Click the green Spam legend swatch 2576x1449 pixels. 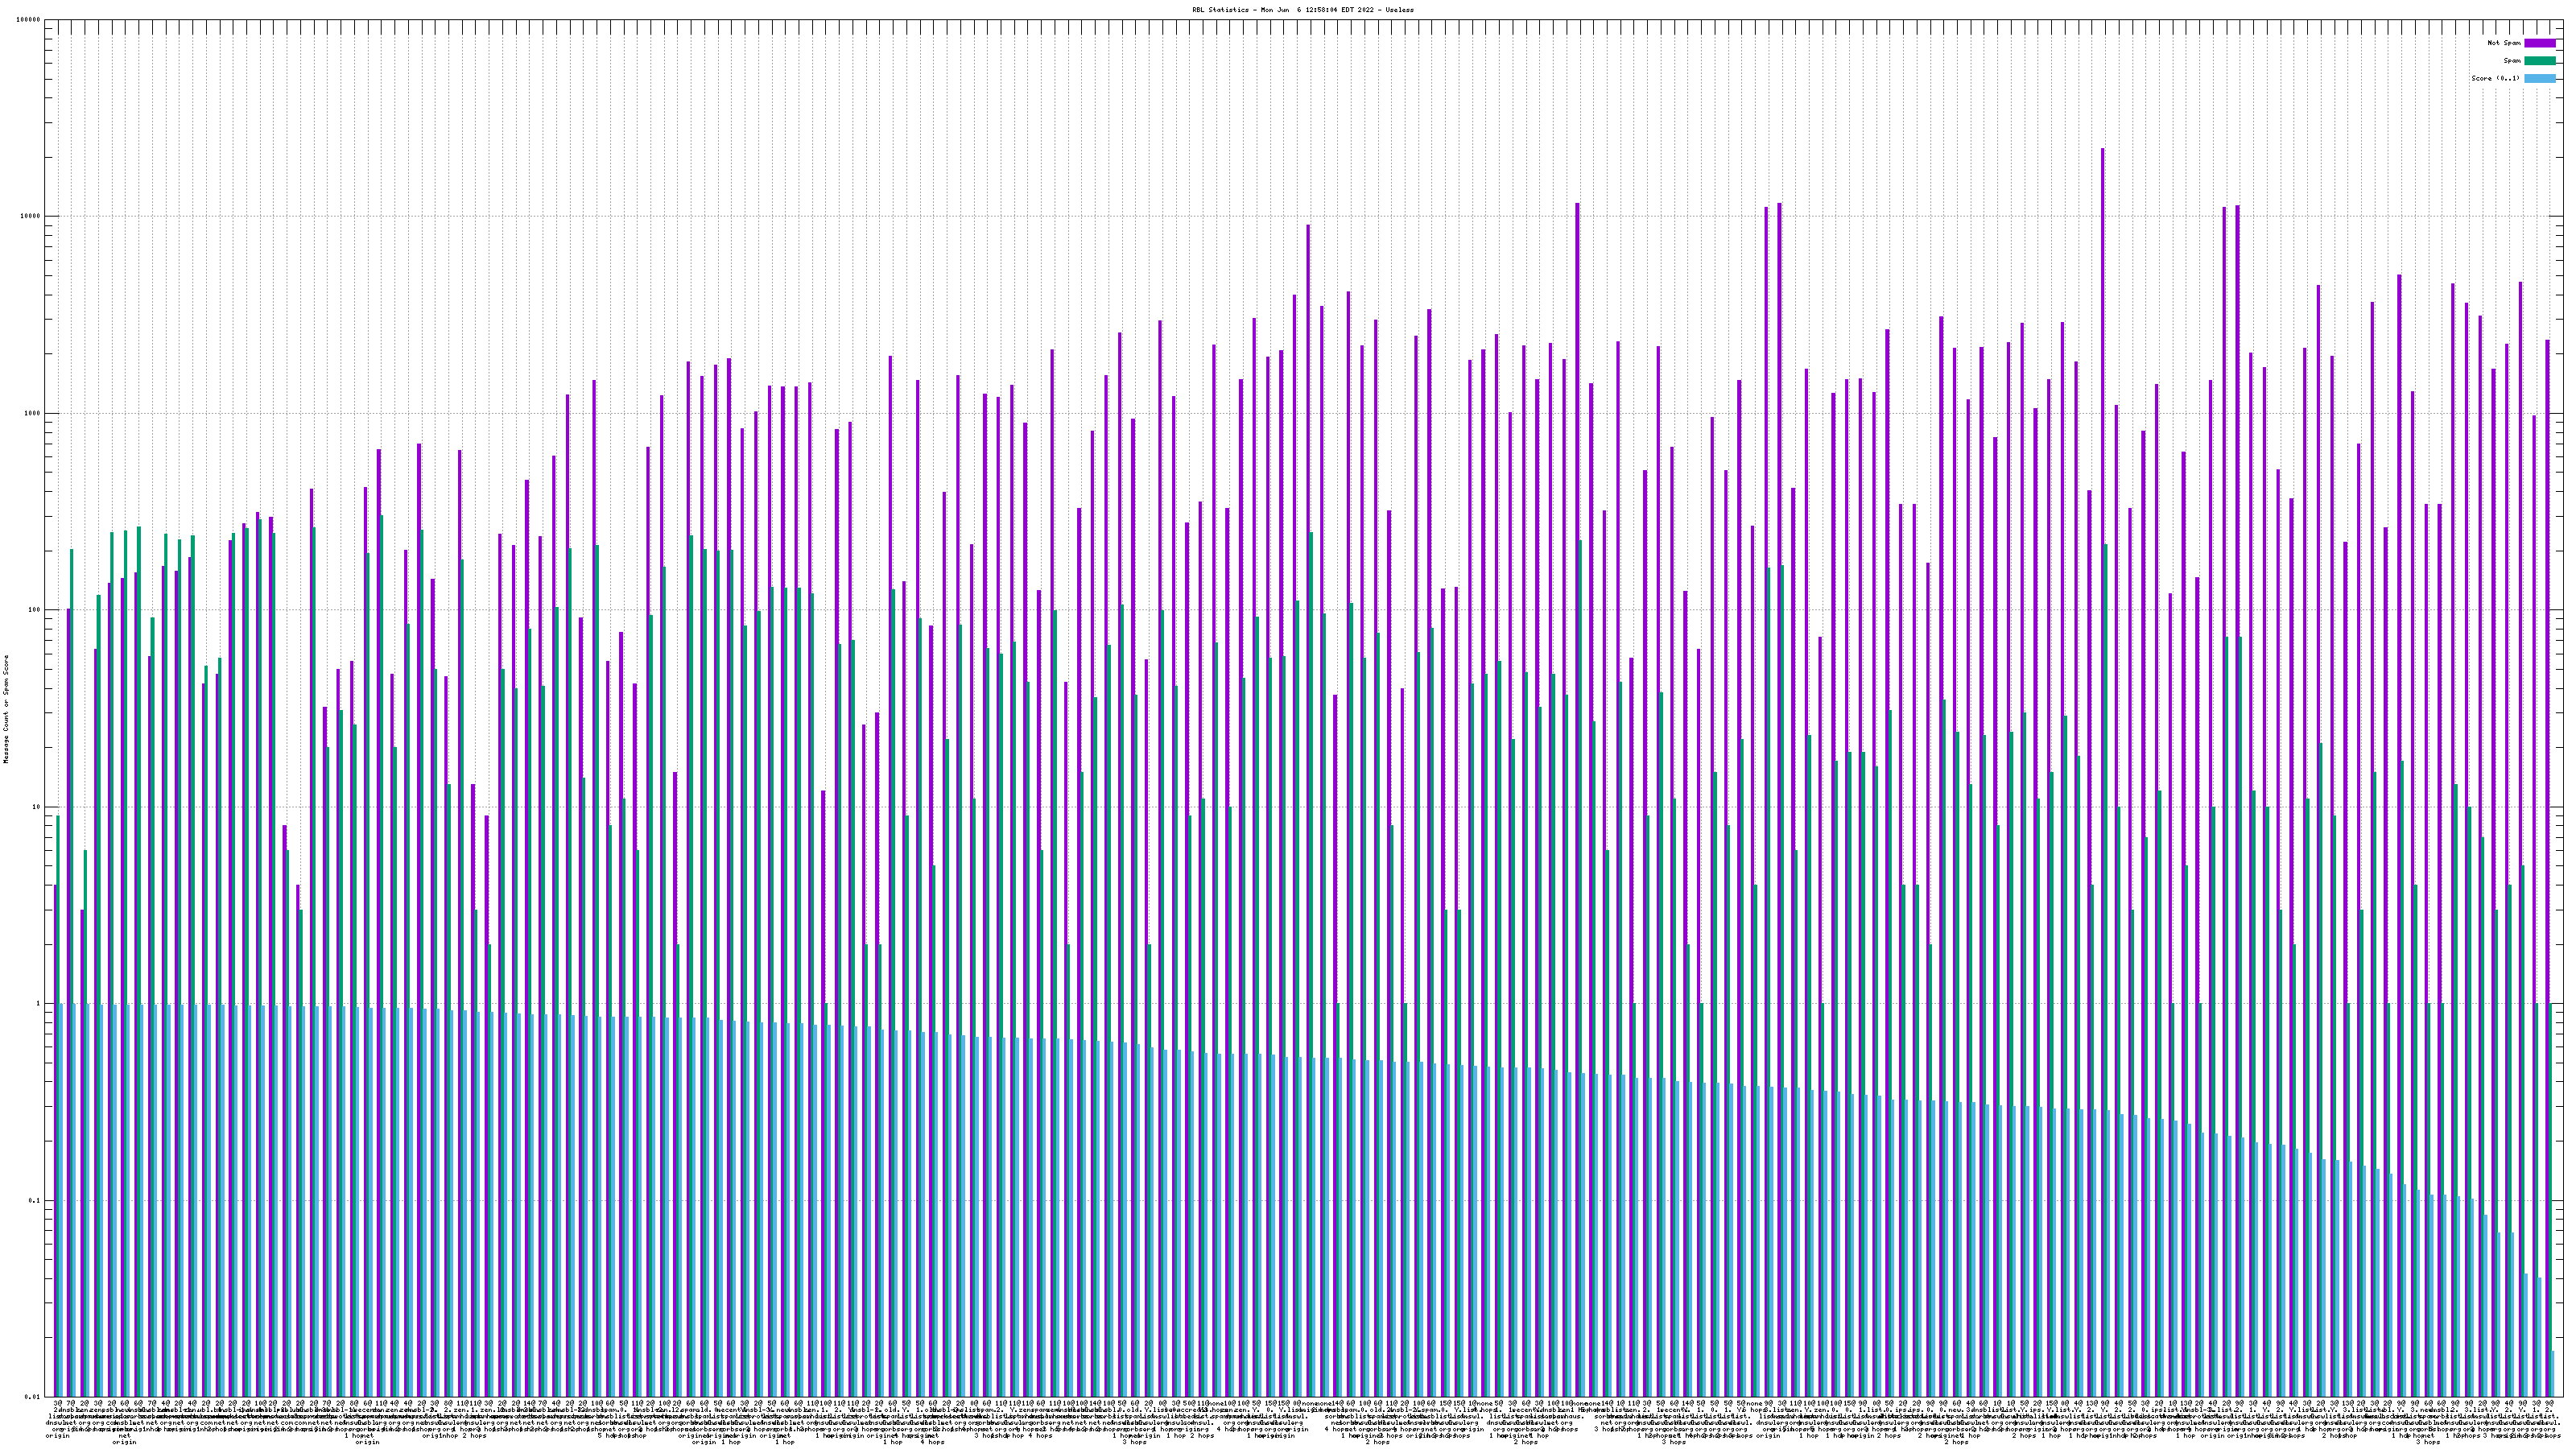[2539, 61]
